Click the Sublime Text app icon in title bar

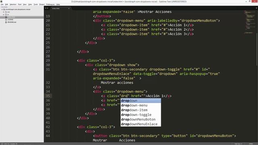(x=2, y=1)
